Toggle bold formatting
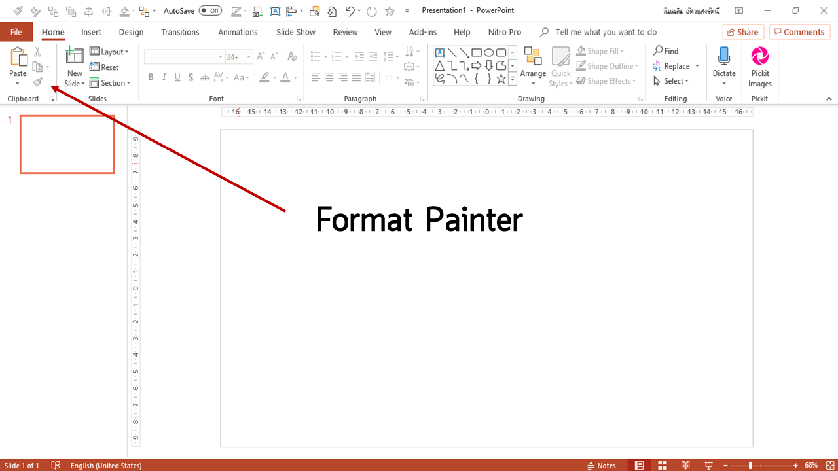This screenshot has height=471, width=838. [151, 77]
